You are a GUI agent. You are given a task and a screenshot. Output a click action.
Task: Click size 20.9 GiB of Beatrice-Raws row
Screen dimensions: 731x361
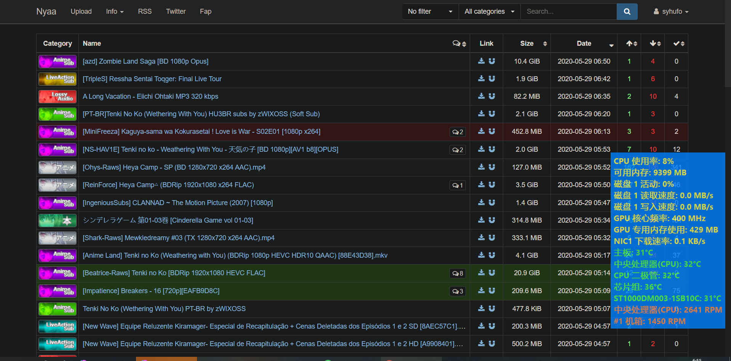pyautogui.click(x=527, y=273)
